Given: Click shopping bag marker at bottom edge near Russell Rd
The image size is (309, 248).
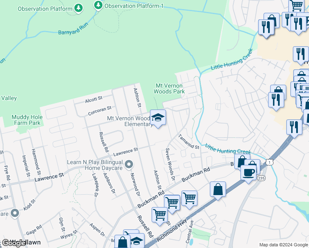Looking at the screenshot, I should pos(122,241).
